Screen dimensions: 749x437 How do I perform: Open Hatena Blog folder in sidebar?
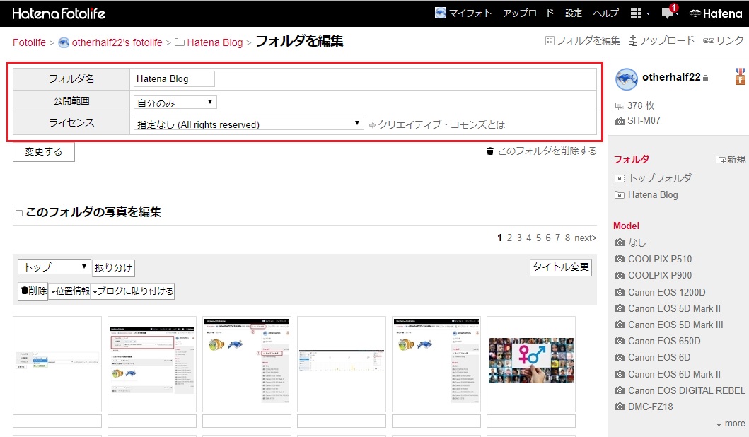point(653,195)
